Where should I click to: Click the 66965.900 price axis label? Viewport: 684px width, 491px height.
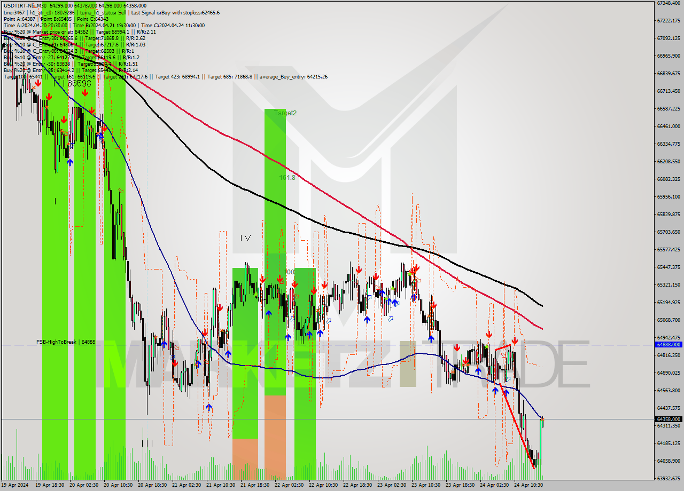click(x=669, y=56)
